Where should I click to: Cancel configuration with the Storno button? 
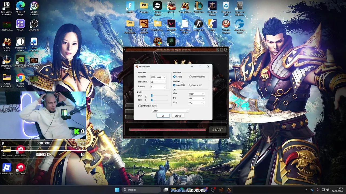[x=178, y=116]
